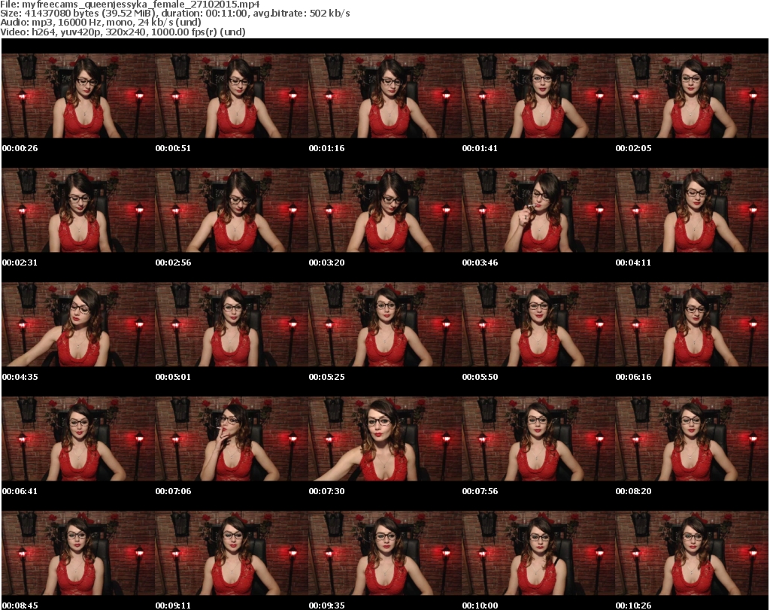Click the file name line in header
Screen dimensions: 770x610
130,5
